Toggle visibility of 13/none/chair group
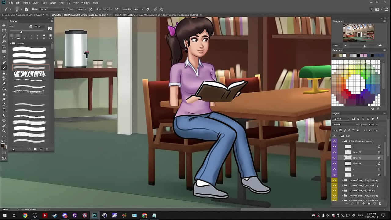391x220 pixels. click(x=334, y=180)
